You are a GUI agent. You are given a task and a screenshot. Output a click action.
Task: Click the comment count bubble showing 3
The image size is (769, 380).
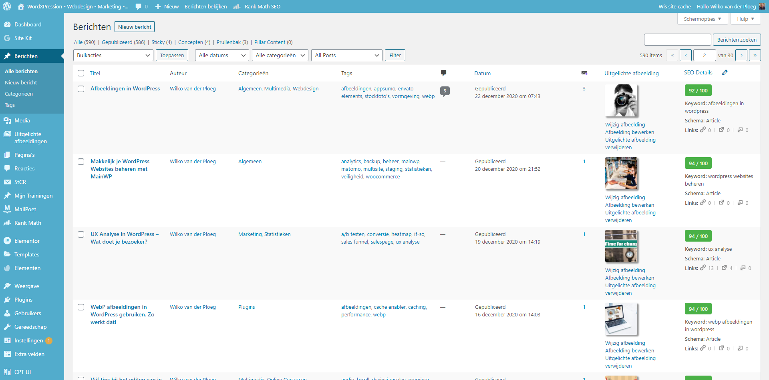click(x=445, y=91)
